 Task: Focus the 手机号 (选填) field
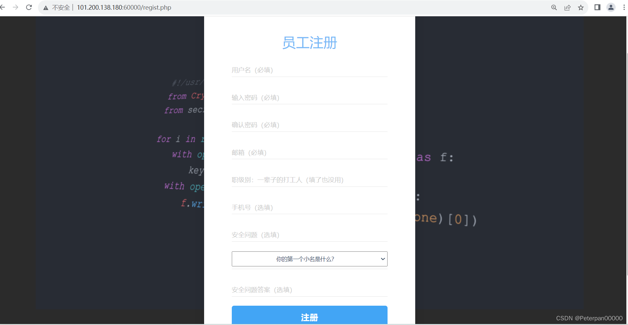[309, 207]
